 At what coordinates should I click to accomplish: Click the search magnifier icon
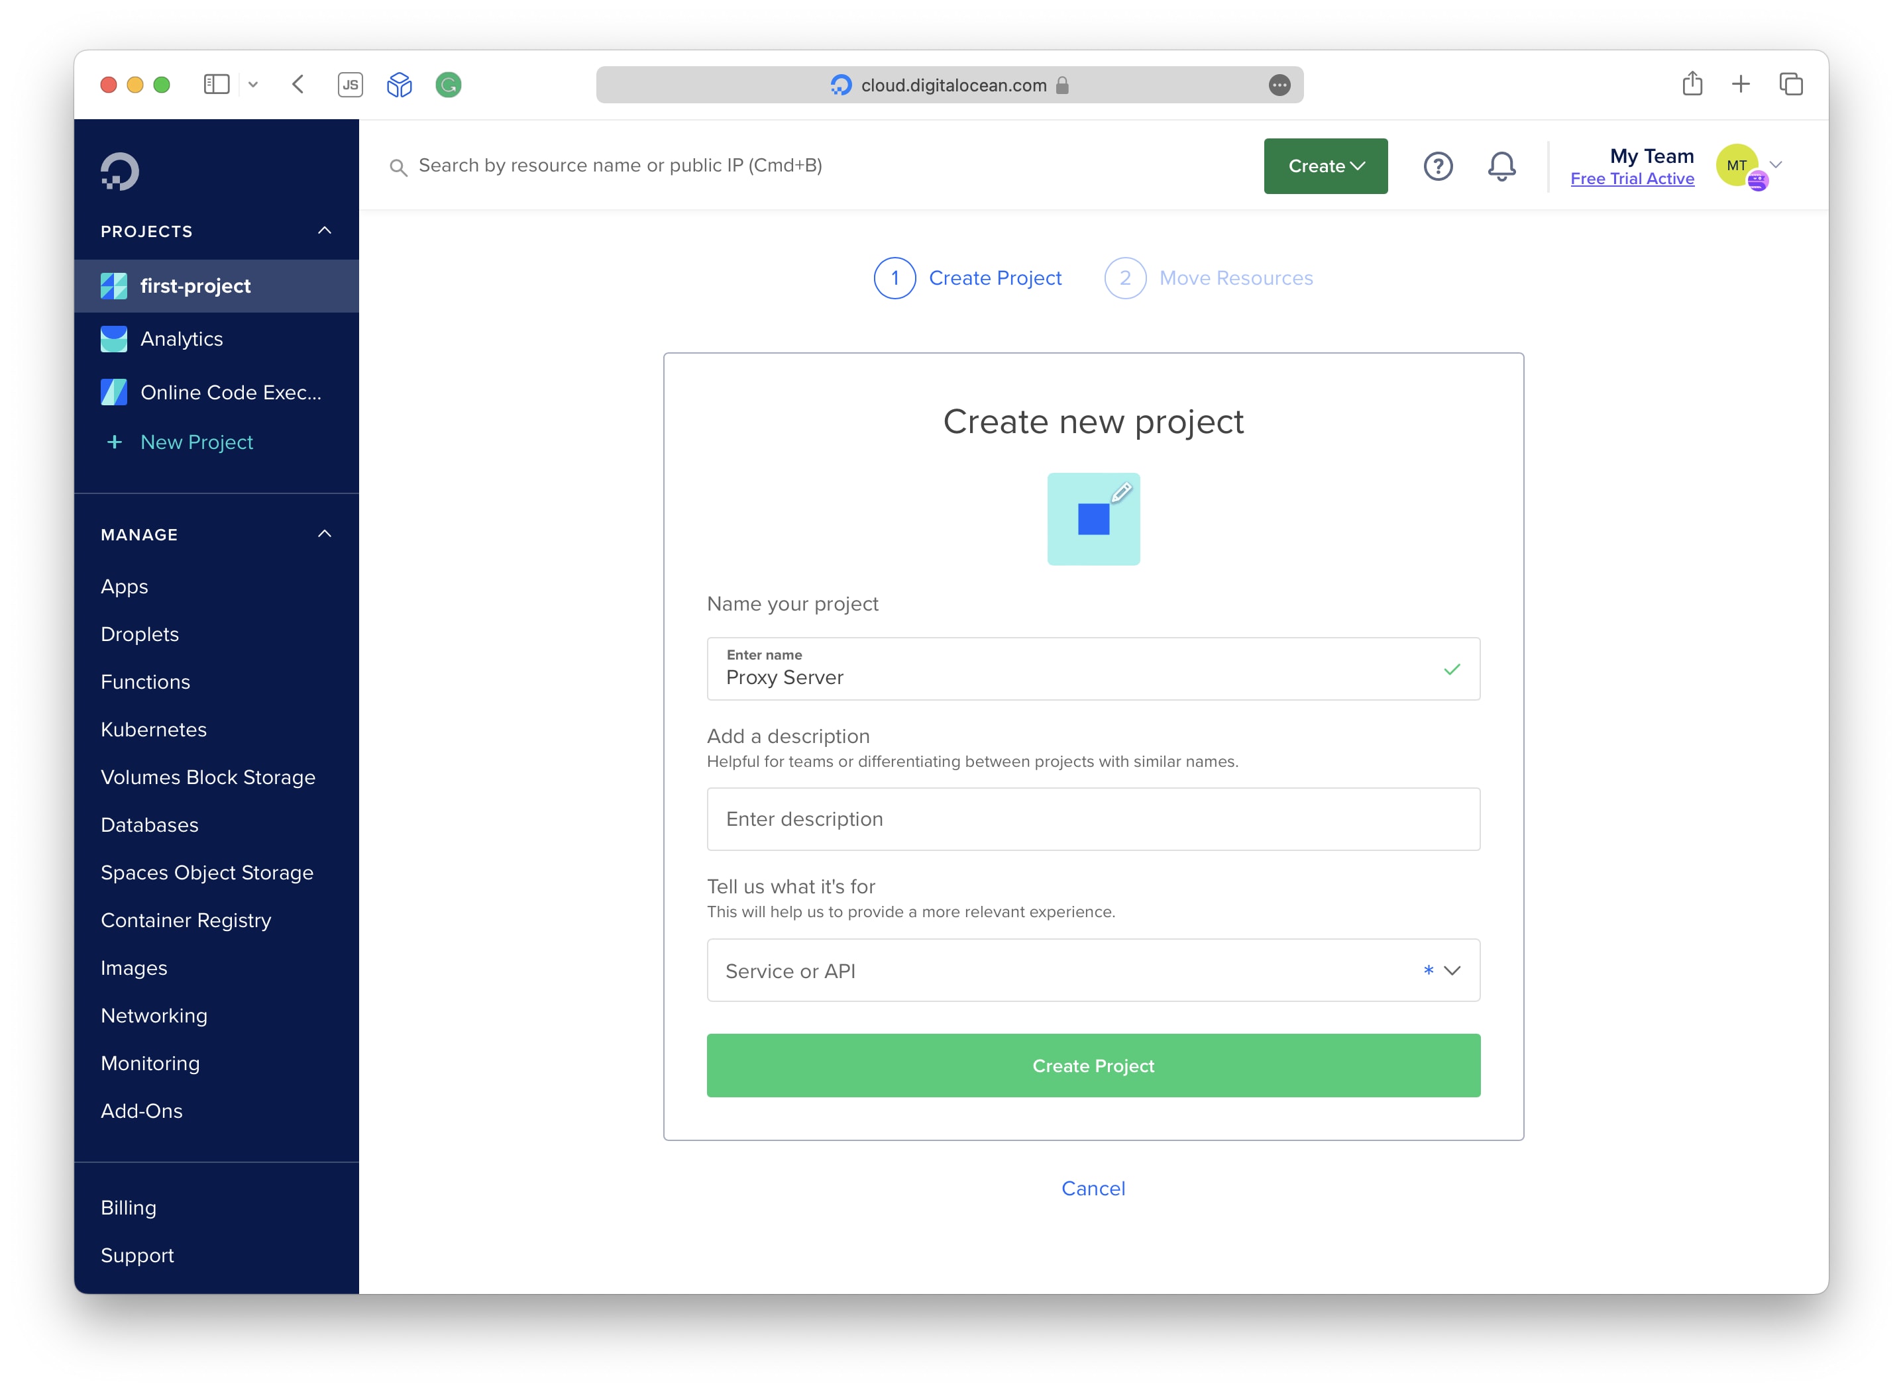point(398,167)
